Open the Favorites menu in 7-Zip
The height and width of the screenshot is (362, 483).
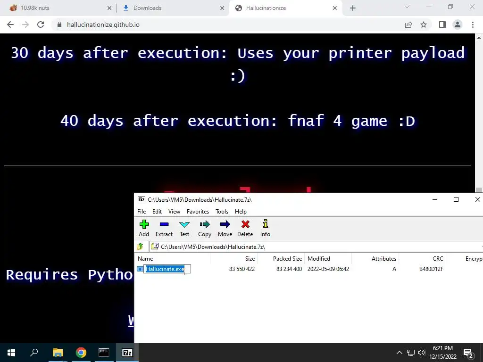pos(198,212)
